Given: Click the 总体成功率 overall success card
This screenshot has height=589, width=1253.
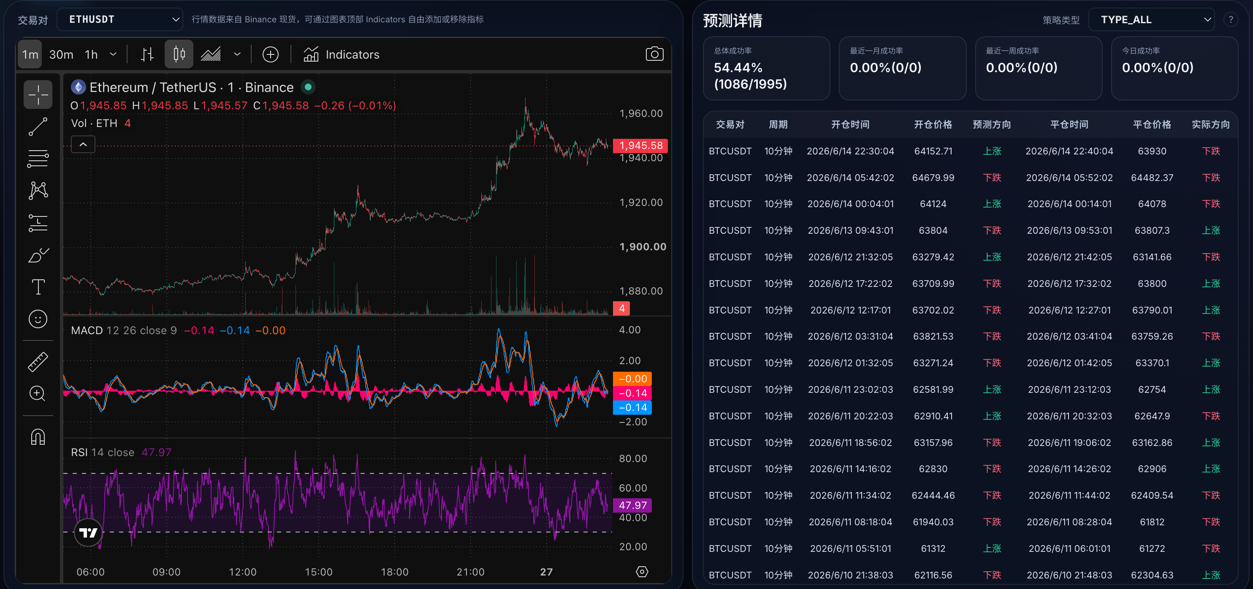Looking at the screenshot, I should (x=766, y=68).
